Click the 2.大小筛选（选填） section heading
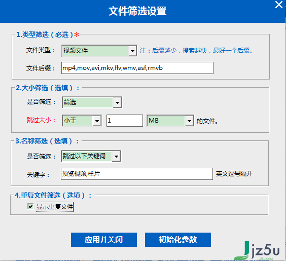 [x=48, y=88]
